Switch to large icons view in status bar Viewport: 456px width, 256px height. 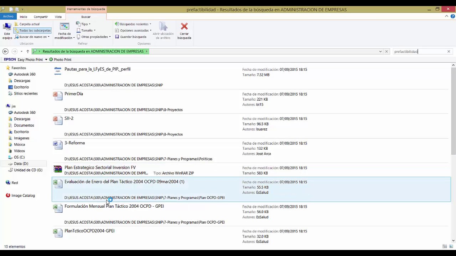pyautogui.click(x=451, y=246)
